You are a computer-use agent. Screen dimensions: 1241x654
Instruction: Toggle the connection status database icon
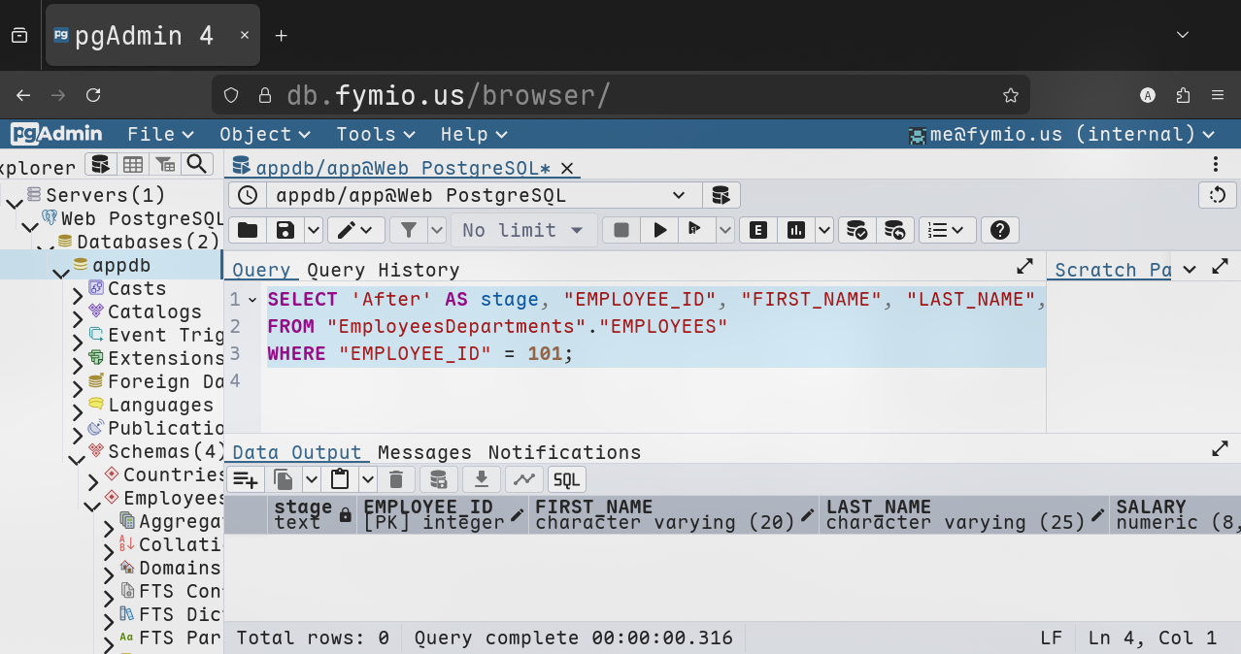[721, 195]
